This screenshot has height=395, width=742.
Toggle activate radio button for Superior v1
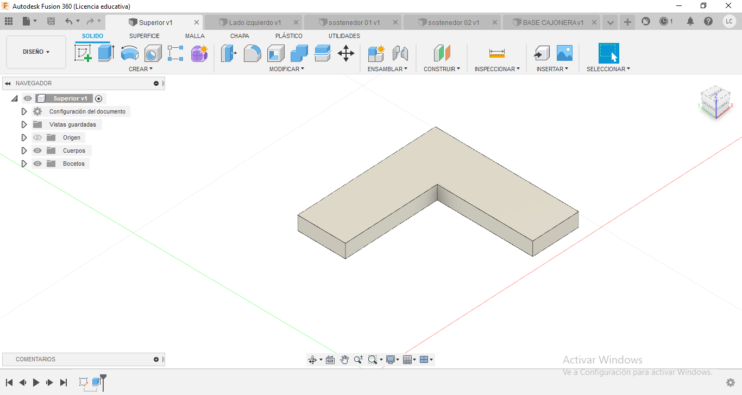[98, 98]
